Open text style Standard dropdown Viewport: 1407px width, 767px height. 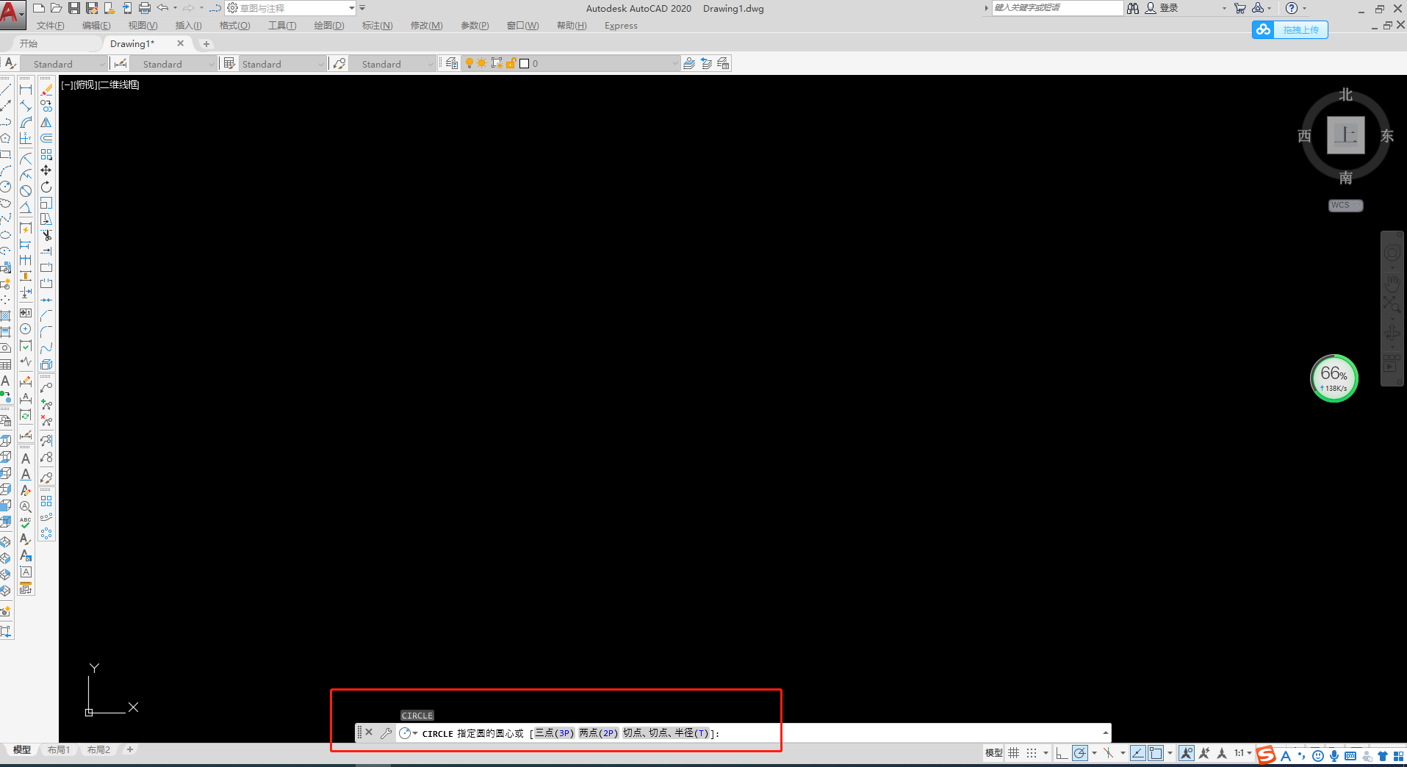64,64
